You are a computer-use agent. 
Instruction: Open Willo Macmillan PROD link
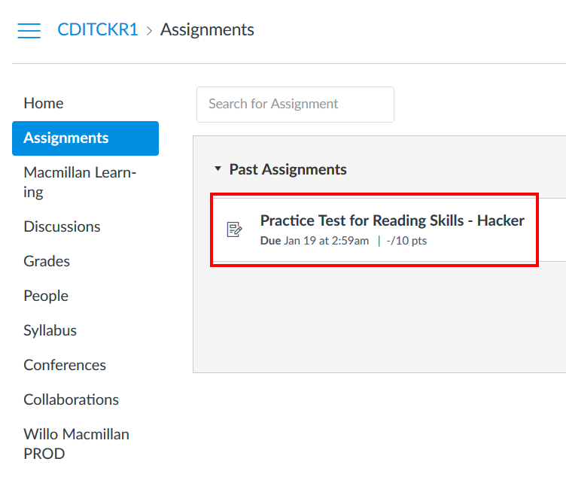coord(76,443)
